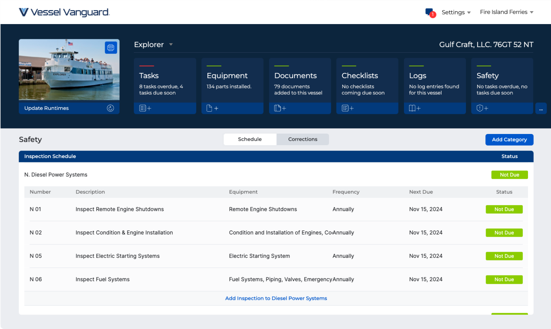Click the Add Category button

click(x=509, y=139)
